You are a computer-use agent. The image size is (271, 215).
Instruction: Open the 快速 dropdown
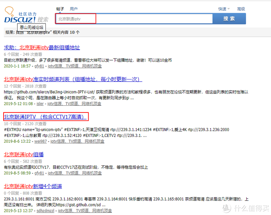[x=224, y=9]
